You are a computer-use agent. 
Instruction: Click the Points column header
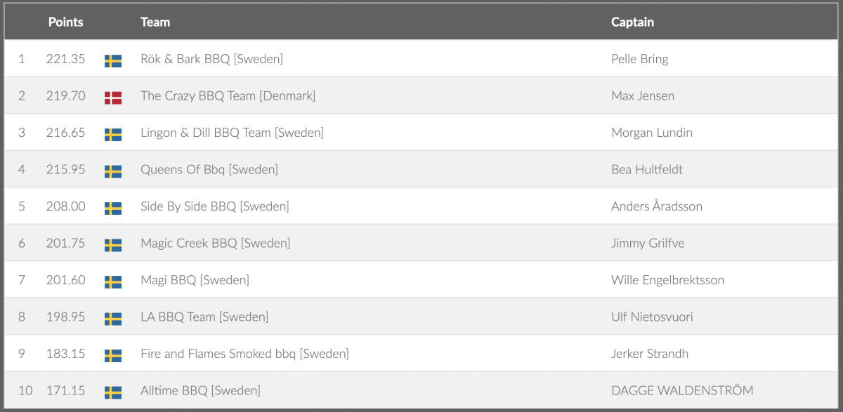point(65,22)
